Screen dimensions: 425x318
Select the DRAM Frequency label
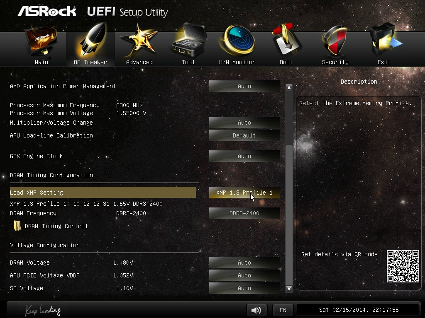(33, 213)
